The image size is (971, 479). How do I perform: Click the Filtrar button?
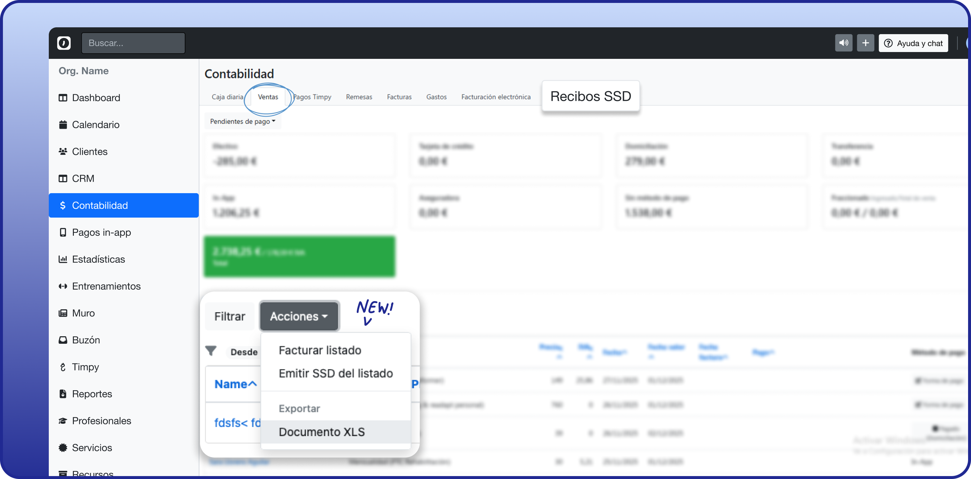coord(230,316)
